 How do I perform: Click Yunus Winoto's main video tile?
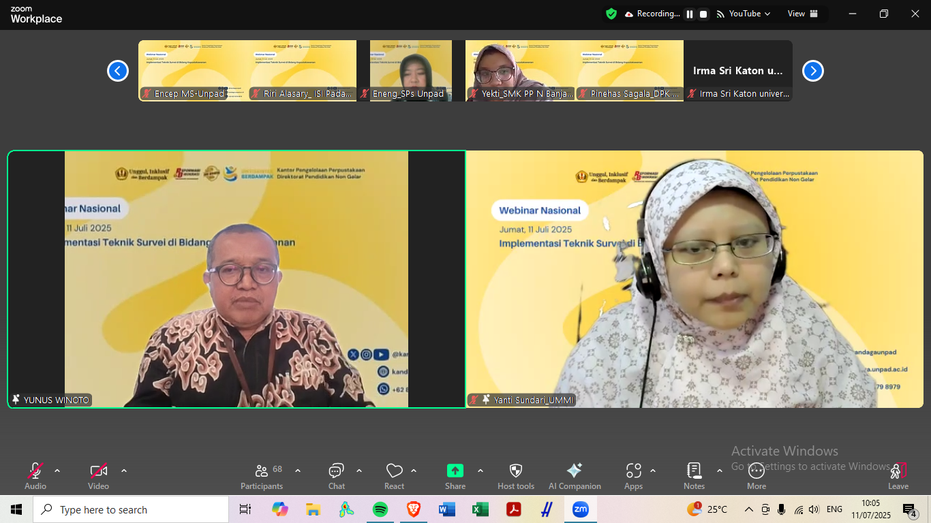click(236, 279)
